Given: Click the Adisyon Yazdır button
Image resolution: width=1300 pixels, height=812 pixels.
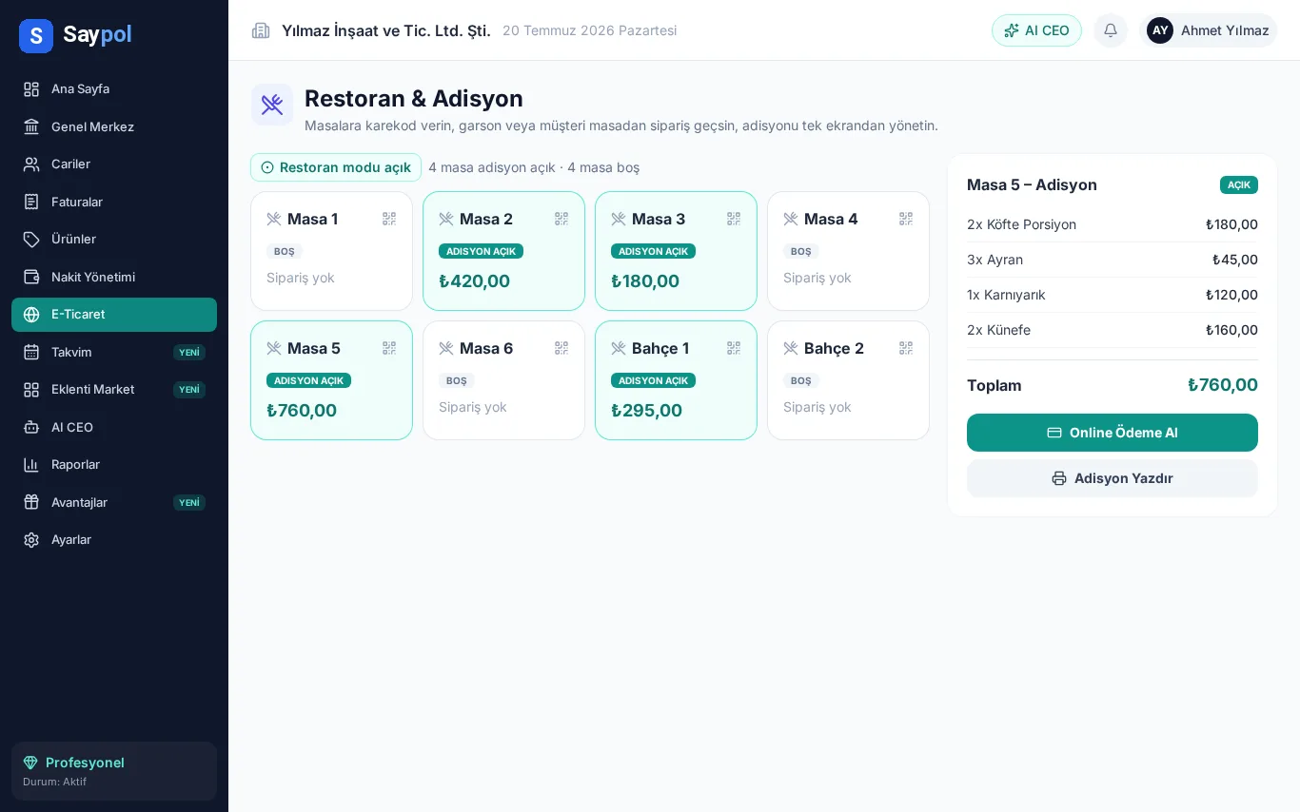Looking at the screenshot, I should [1113, 478].
